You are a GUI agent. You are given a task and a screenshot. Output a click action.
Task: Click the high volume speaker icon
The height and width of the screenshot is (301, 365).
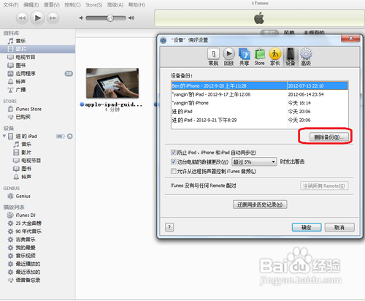tap(131, 18)
